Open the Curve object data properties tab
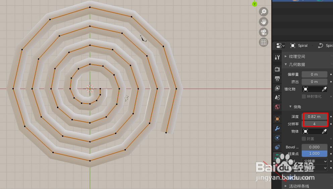Image resolution: width=333 pixels, height=189 pixels. 277,156
